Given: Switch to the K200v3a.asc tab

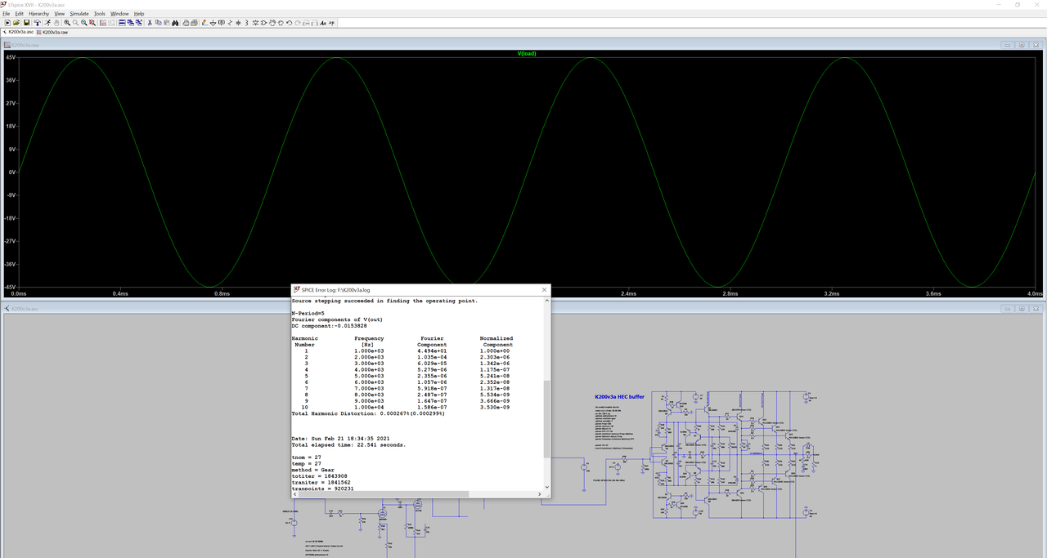Looking at the screenshot, I should [x=18, y=32].
